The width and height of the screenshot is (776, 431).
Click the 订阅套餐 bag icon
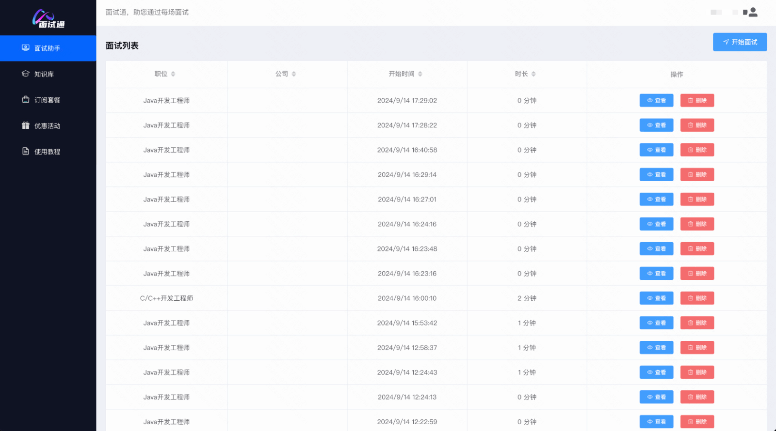pos(26,99)
